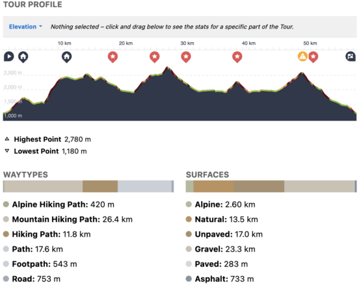This screenshot has width=361, height=288.
Task: Click the Path 17.6 km legend entry
Action: click(x=33, y=249)
